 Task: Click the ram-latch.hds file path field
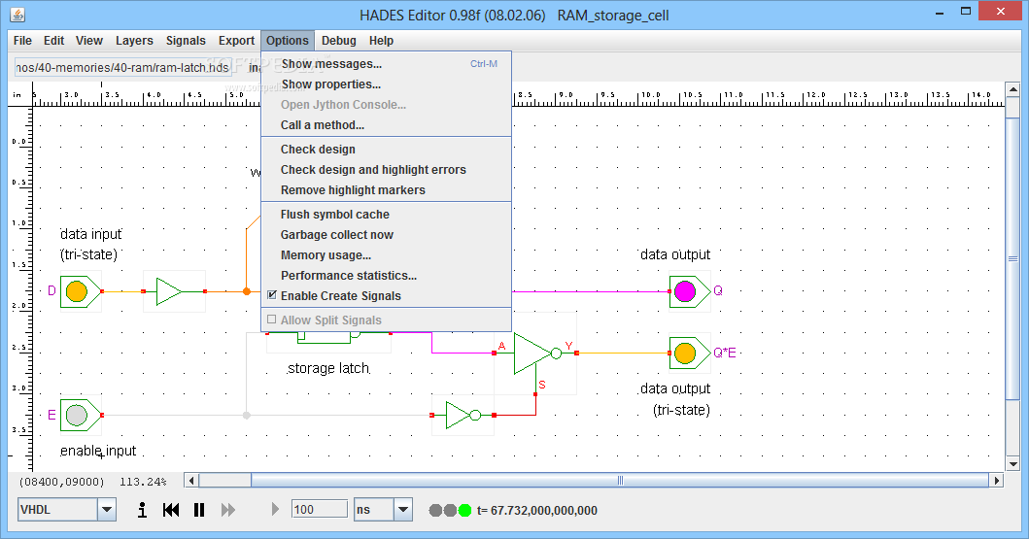point(122,68)
